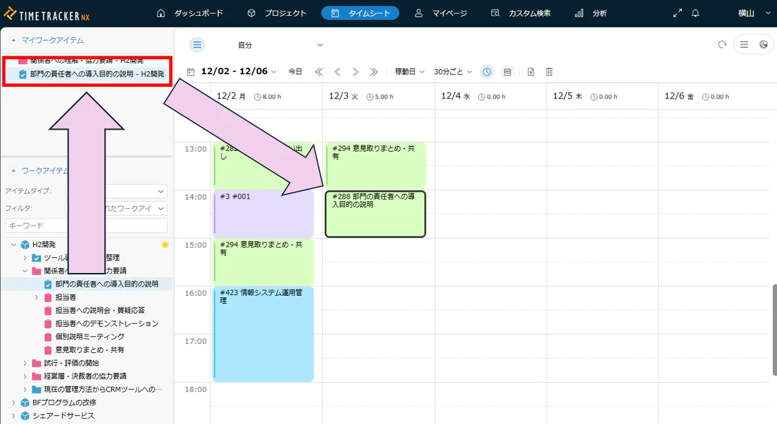
Task: Select the #423 情報システム運用管理 entry
Action: (x=263, y=334)
